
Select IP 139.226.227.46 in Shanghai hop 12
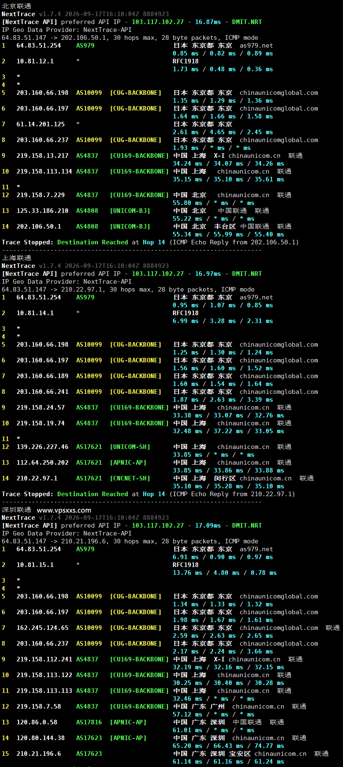[43, 447]
